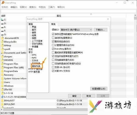Open 结果 page in options tree
The width and height of the screenshot is (137, 115).
point(34,35)
